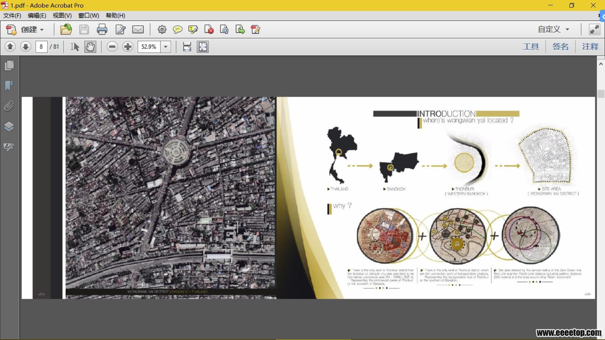The width and height of the screenshot is (605, 340).
Task: Click the 52.9% zoom value field
Action: tap(149, 46)
